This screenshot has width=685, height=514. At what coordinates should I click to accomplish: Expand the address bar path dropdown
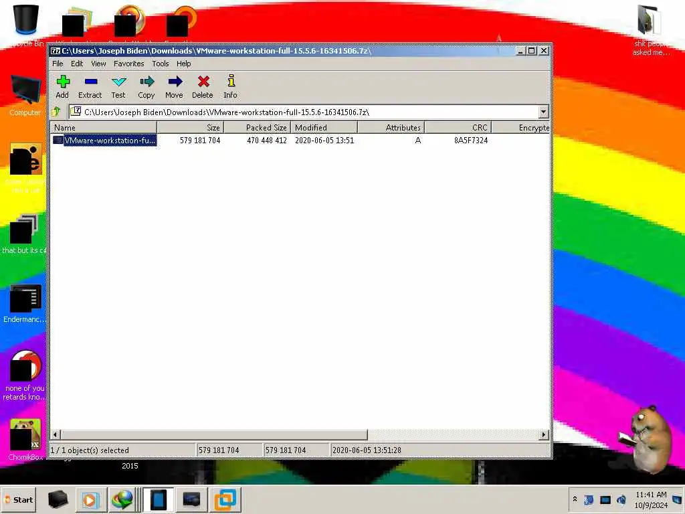tap(543, 112)
